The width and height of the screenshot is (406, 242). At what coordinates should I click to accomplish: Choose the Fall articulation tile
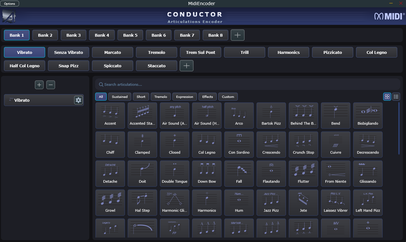pos(239,173)
